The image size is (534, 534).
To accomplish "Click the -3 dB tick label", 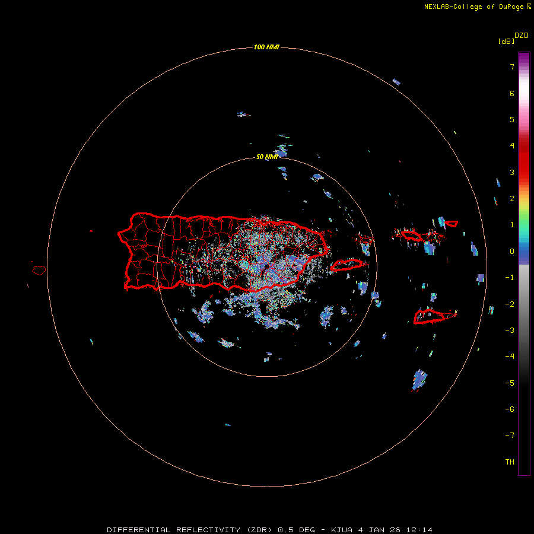I will click(x=510, y=330).
